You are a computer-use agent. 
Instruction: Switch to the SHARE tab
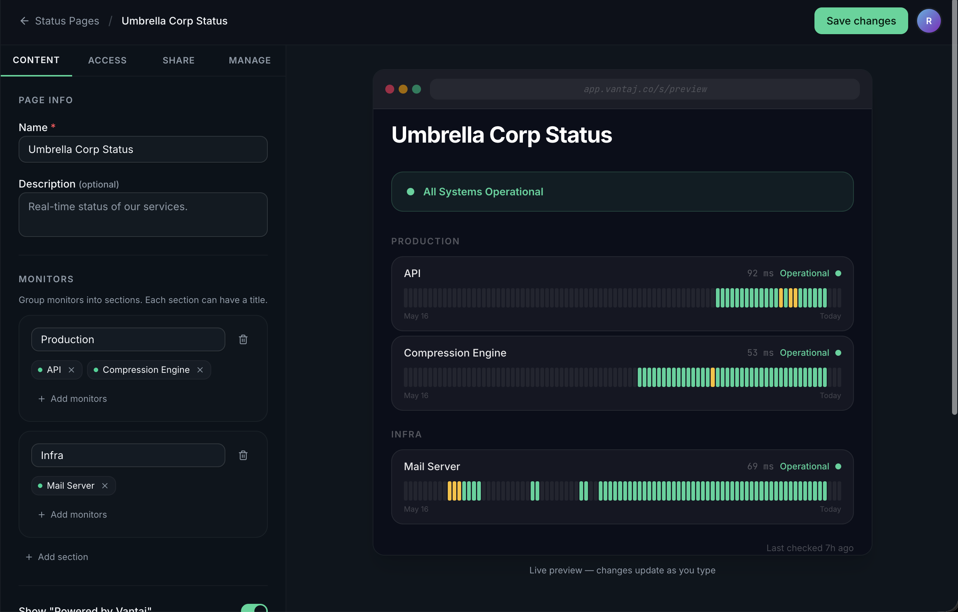tap(179, 60)
